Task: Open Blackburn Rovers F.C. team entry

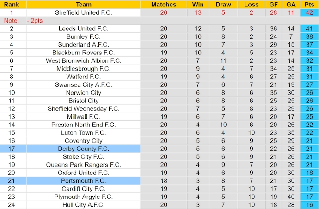Action: pyautogui.click(x=83, y=53)
